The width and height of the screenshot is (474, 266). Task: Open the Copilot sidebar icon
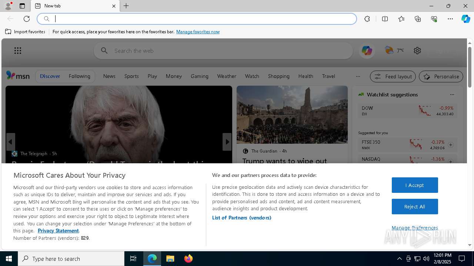pos(465,19)
